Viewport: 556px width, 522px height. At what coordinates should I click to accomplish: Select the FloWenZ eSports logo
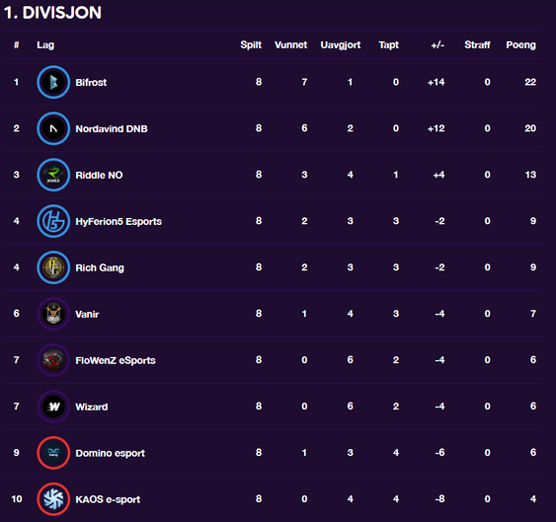click(x=53, y=360)
